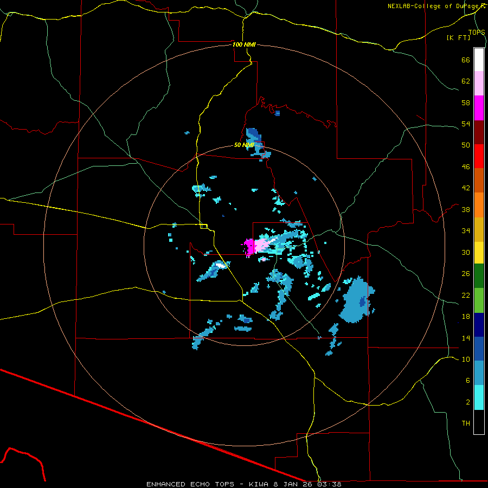This screenshot has height=488, width=488.
Task: Click the small blue echo north of 50 NMI ring
Action: pyautogui.click(x=278, y=113)
